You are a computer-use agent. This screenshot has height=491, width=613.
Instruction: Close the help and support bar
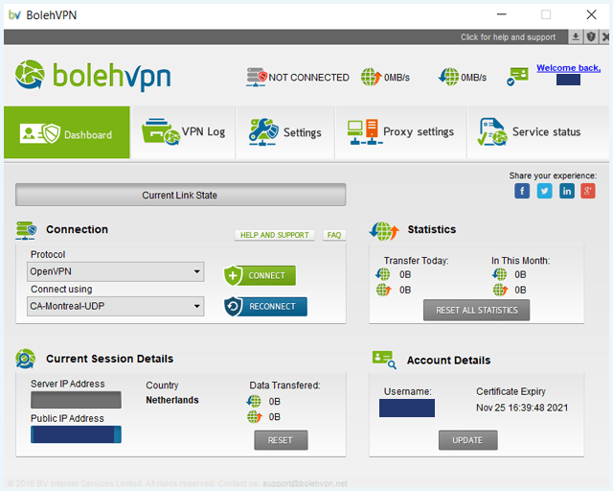[605, 36]
